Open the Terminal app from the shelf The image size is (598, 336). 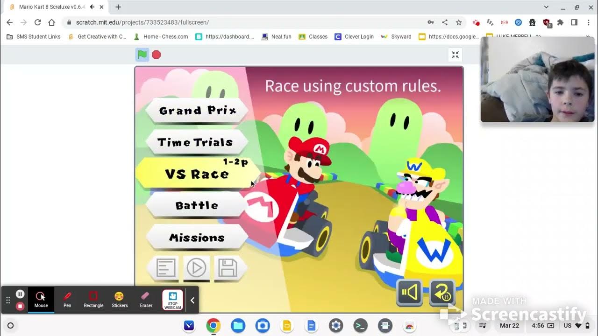(360, 325)
